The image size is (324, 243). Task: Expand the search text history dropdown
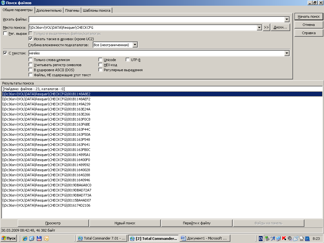coord(287,53)
